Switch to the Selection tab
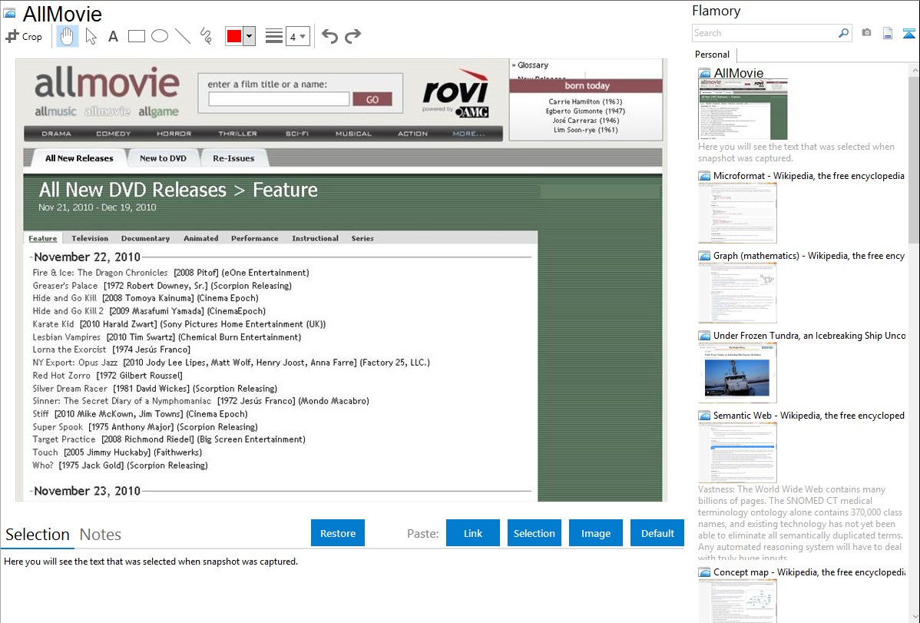 coord(38,535)
